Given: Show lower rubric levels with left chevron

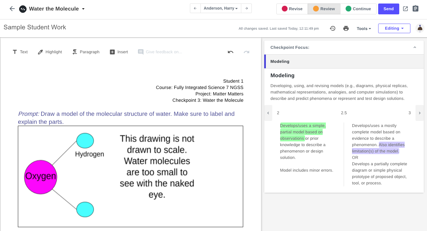Looking at the screenshot, I should (x=268, y=113).
